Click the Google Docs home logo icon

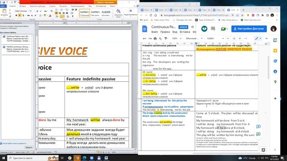144,29
